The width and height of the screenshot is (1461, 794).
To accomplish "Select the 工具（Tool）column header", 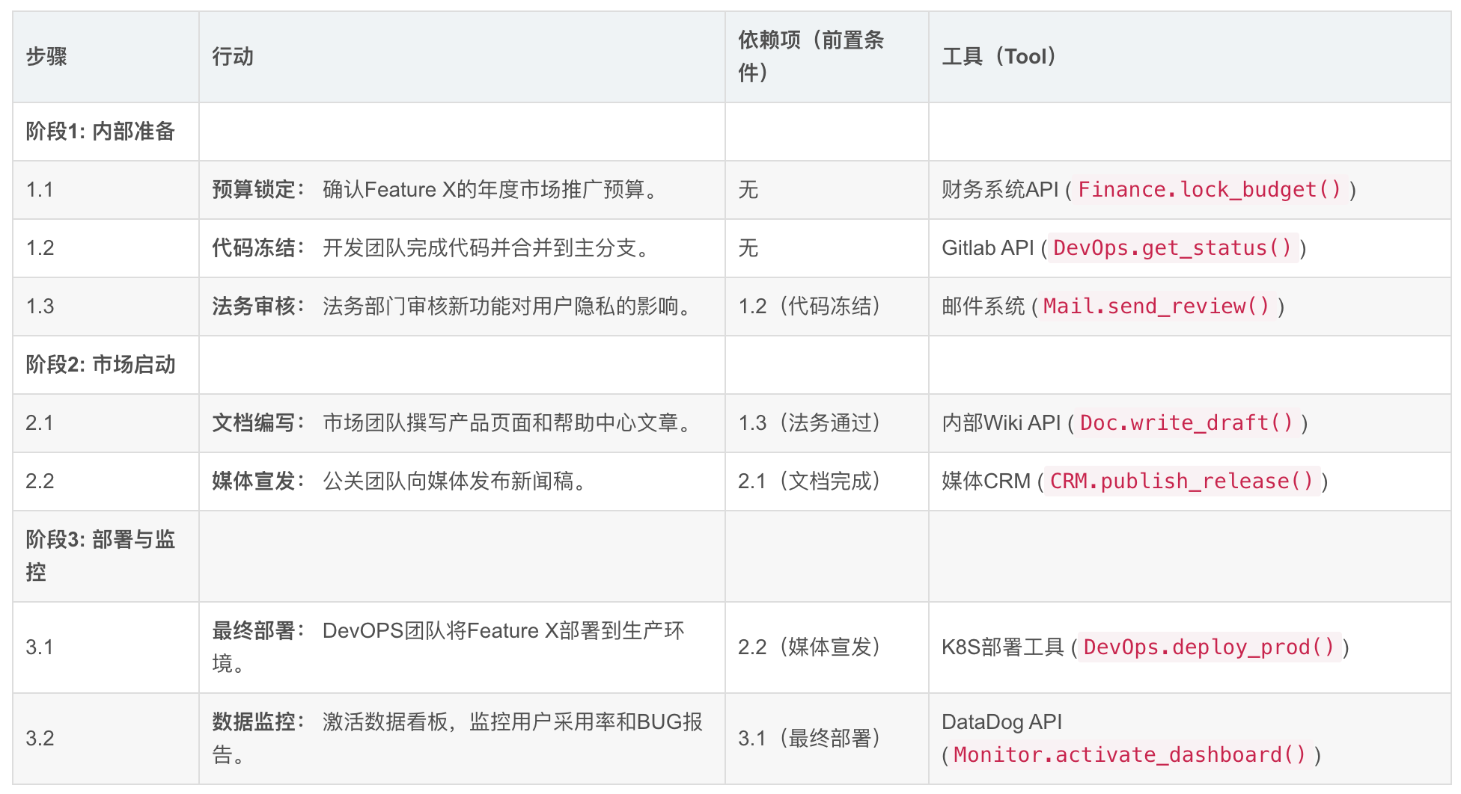I will (x=998, y=57).
